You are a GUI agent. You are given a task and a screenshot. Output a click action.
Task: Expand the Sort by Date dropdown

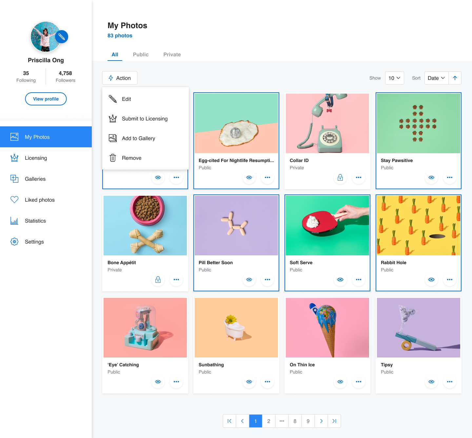436,78
